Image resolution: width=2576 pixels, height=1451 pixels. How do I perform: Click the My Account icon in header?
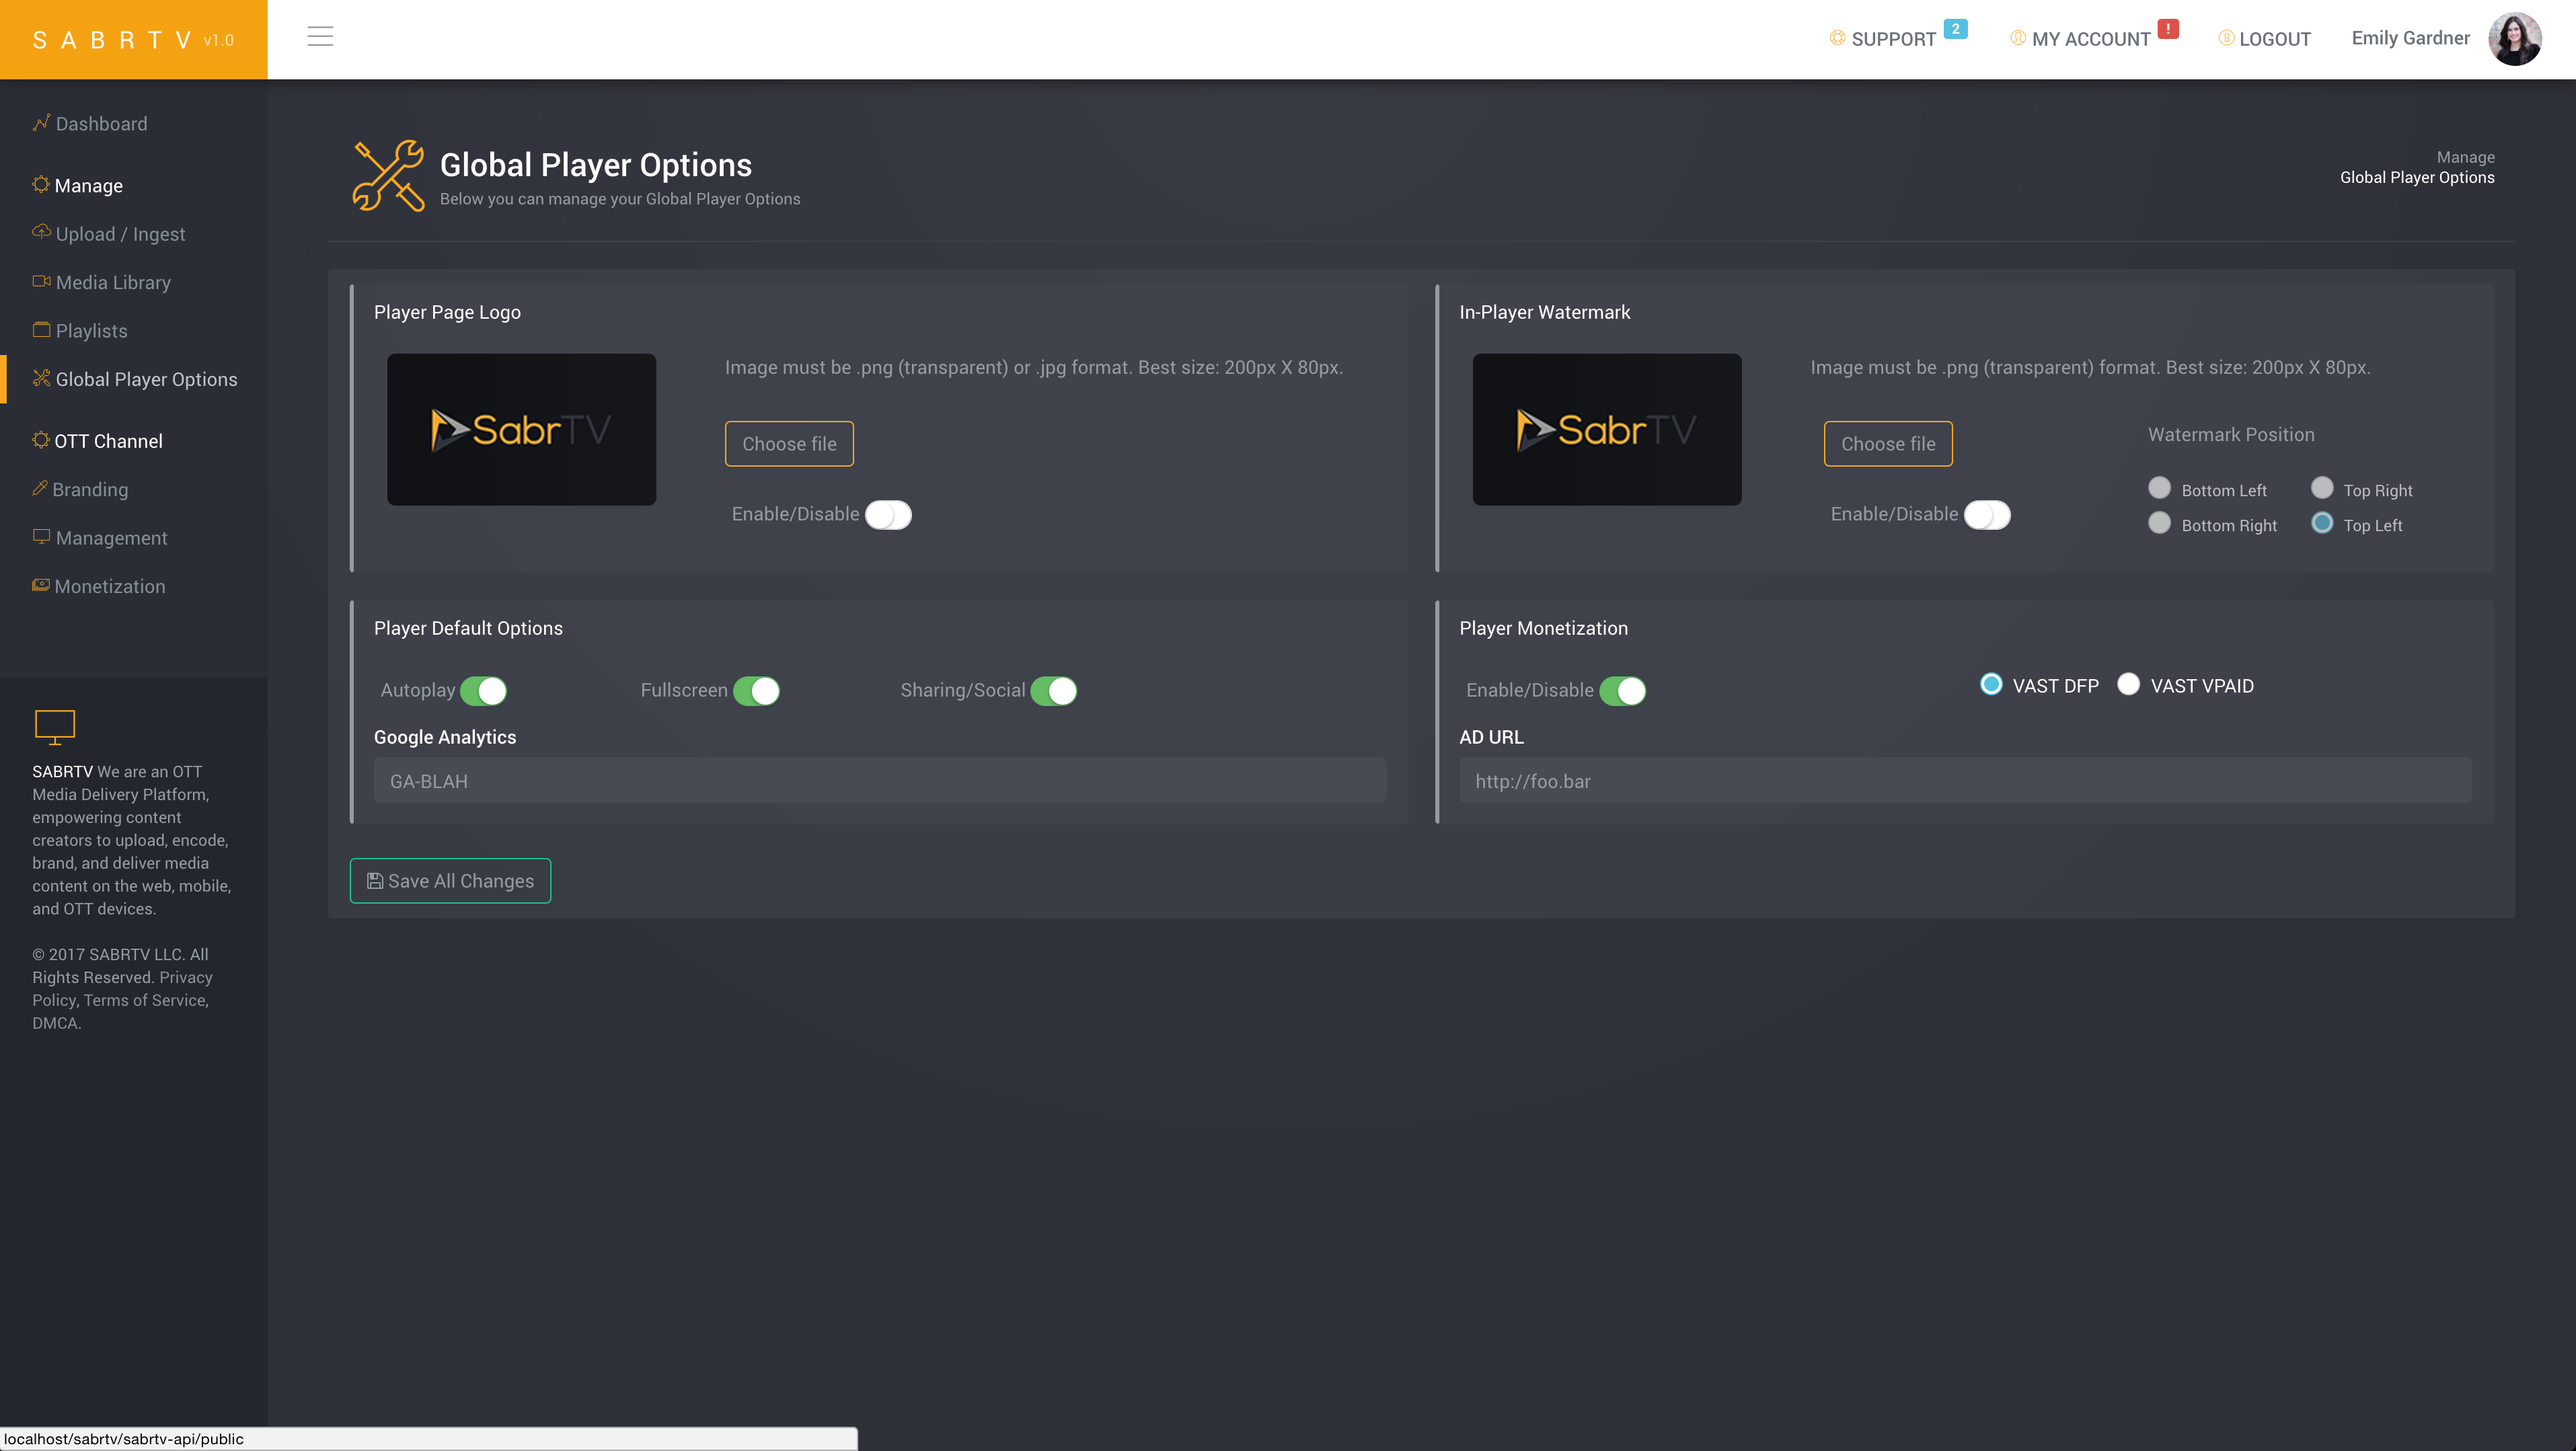(x=2018, y=38)
